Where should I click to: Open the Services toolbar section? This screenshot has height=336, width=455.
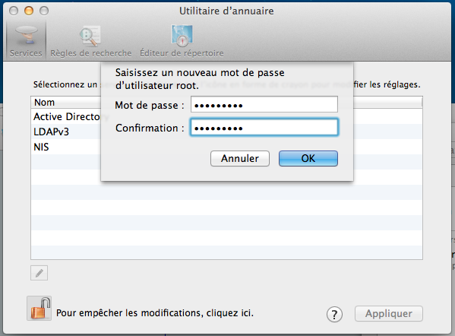click(26, 40)
